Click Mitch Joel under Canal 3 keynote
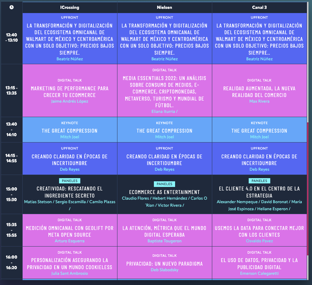The height and width of the screenshot is (285, 312). tap(259, 137)
